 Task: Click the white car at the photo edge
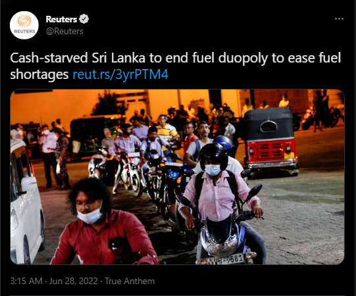27,202
